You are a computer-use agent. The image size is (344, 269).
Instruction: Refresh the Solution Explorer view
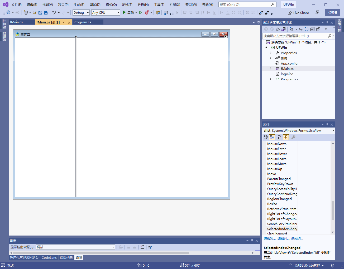coord(306,29)
